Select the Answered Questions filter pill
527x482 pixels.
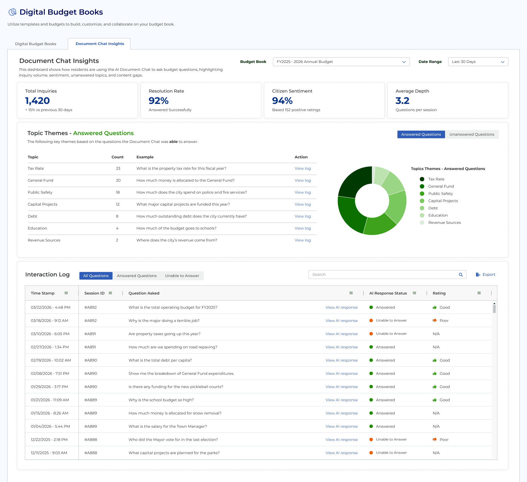click(x=137, y=275)
